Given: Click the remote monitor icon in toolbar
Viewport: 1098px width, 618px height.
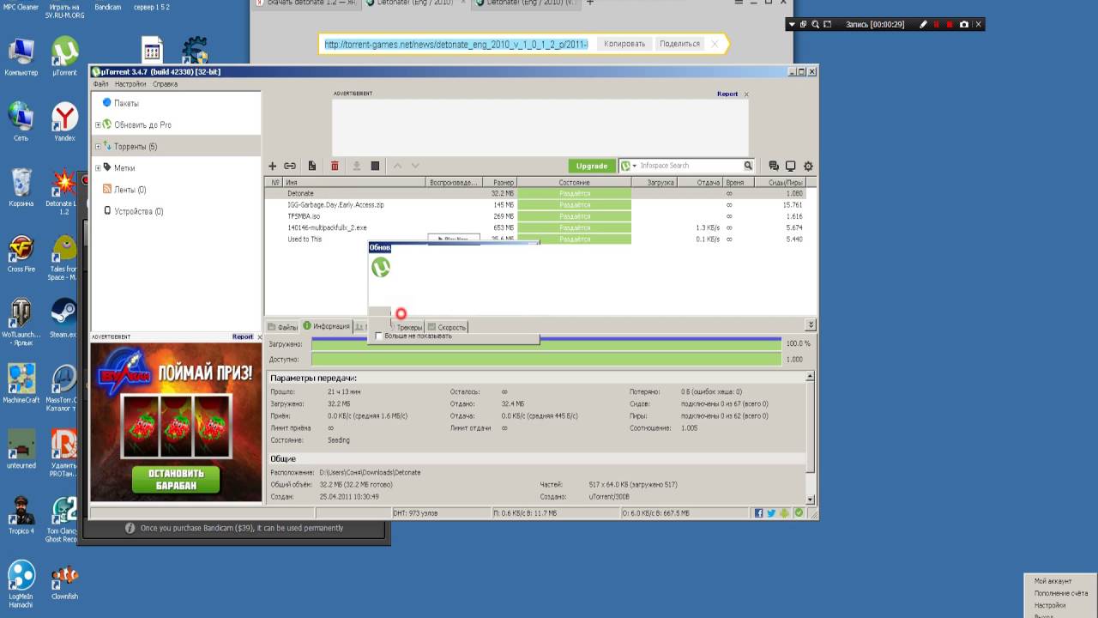Looking at the screenshot, I should coord(790,166).
